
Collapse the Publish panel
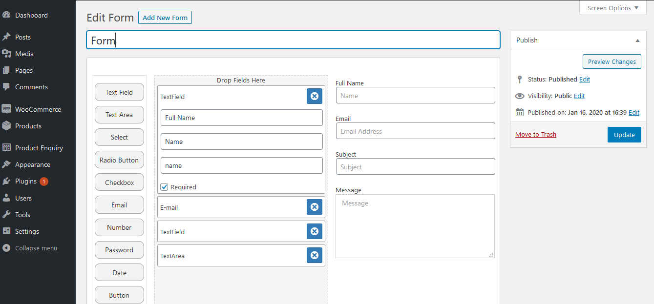point(637,41)
